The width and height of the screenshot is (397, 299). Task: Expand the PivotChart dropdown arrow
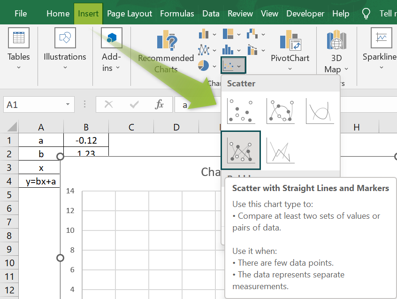tap(290, 69)
